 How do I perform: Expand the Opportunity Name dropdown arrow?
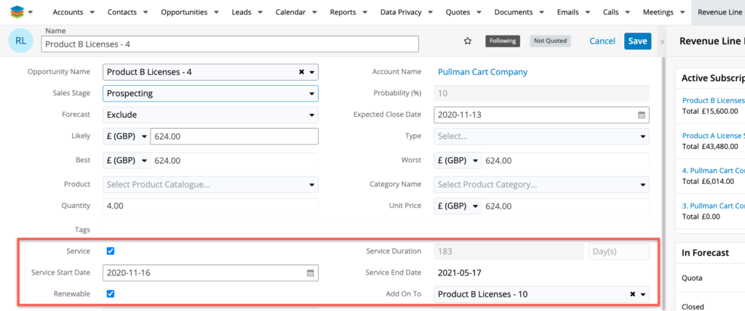click(x=312, y=73)
